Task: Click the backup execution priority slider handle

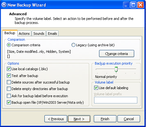Action: click(116, 69)
